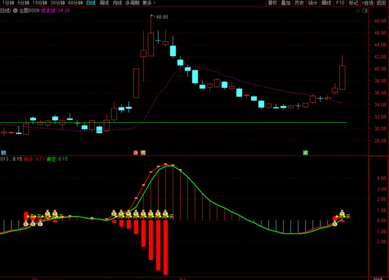Select the 月线 monthly chart tab

117,3
